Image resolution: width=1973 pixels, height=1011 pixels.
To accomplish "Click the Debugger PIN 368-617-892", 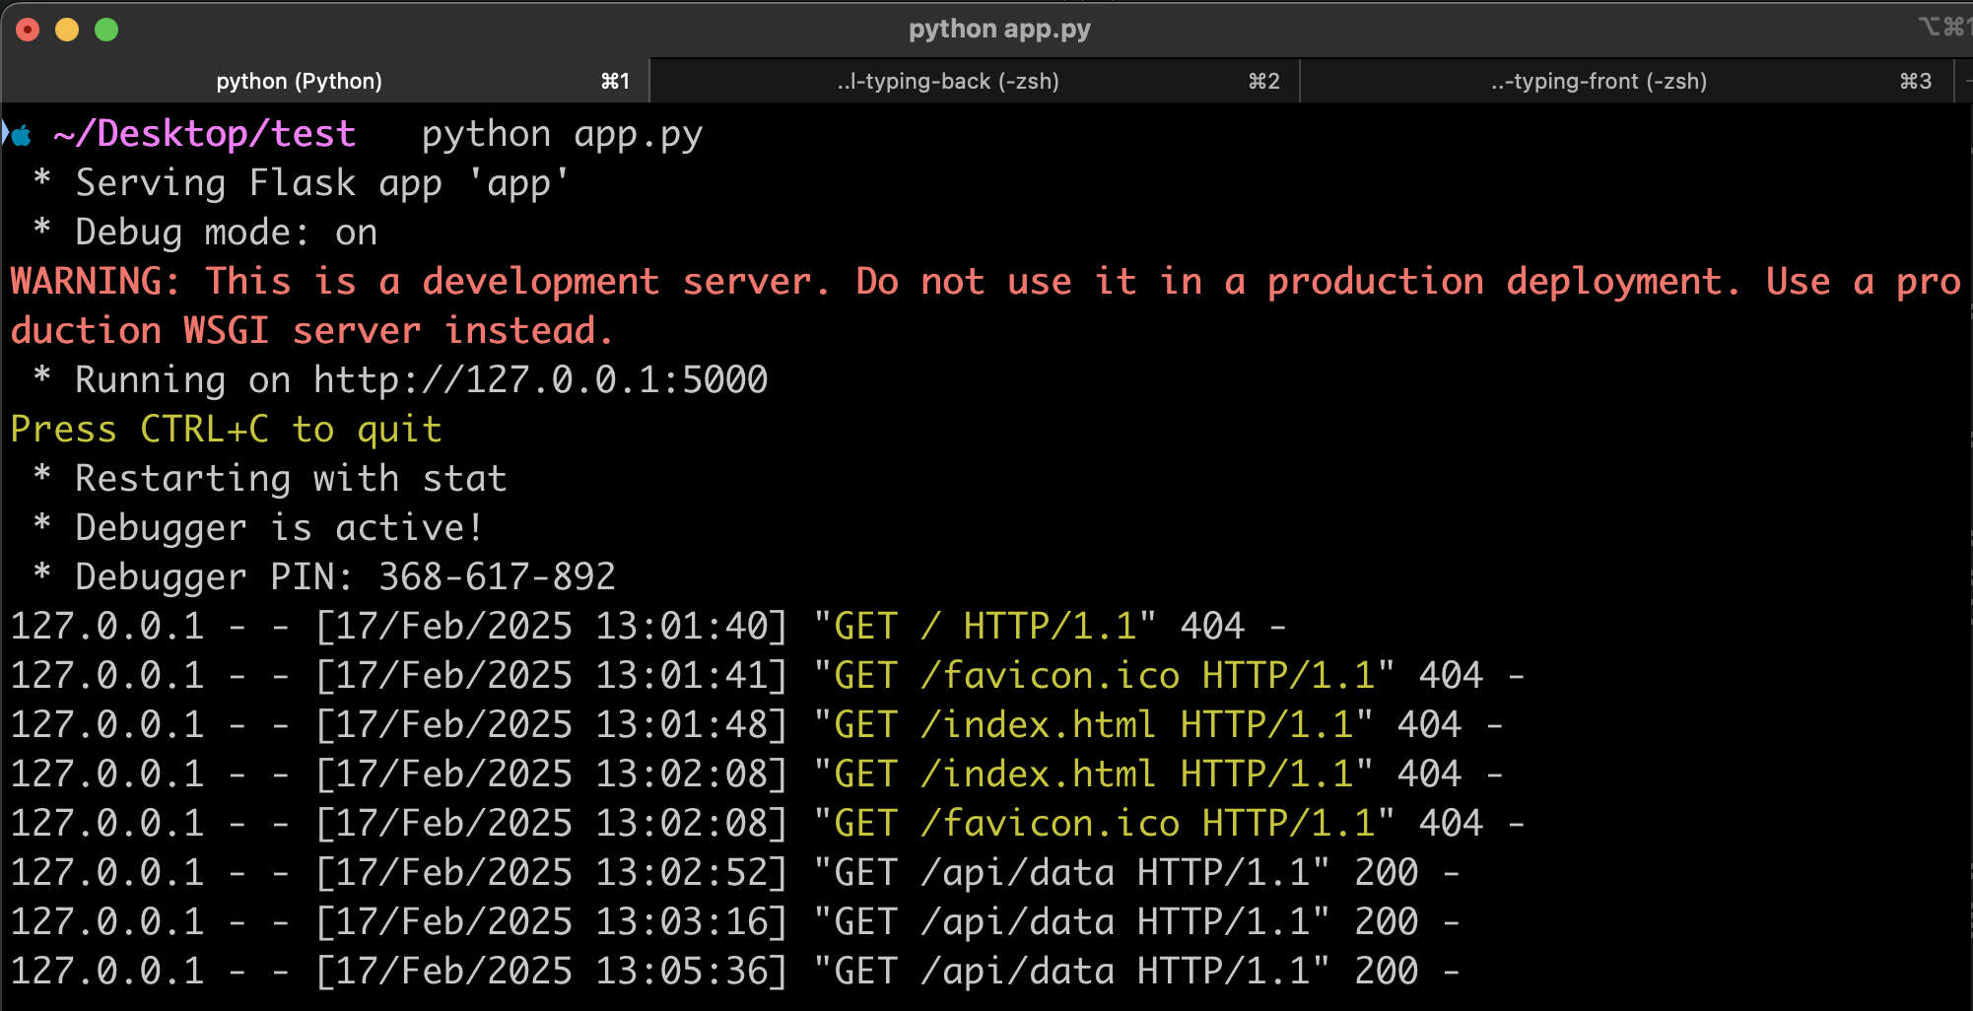I will point(497,577).
